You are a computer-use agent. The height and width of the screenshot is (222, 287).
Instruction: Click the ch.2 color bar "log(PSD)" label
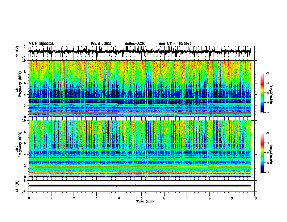click(x=271, y=154)
